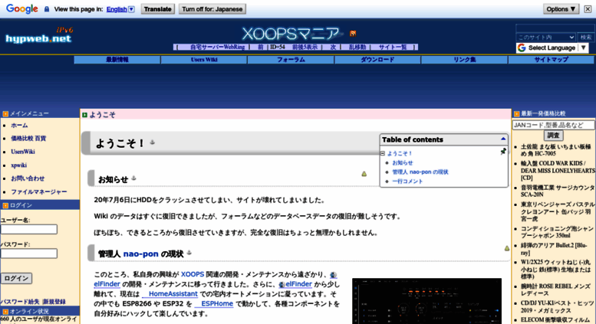Focus the site search text box
The width and height of the screenshot is (596, 324).
(x=555, y=28)
